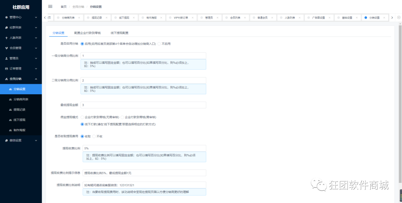Viewport: 402px width, 203px height.
Task: Close the 提现记录 tab
Action: coord(106,18)
